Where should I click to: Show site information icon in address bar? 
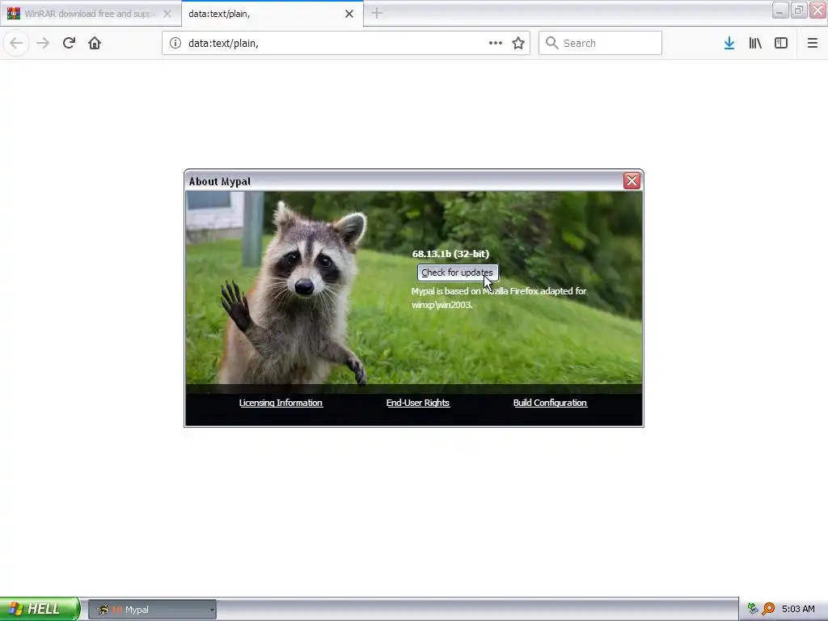pos(175,44)
